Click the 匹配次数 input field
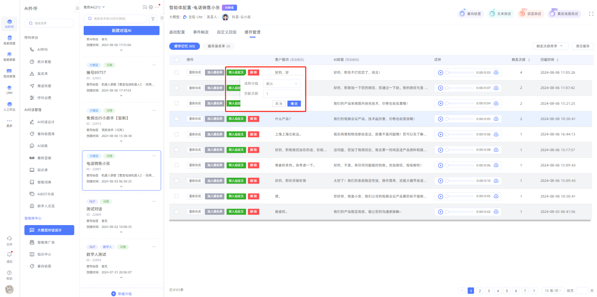 (282, 94)
